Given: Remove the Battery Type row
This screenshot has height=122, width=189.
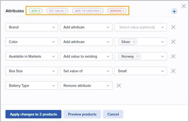Looking at the screenshot, I should (x=119, y=86).
